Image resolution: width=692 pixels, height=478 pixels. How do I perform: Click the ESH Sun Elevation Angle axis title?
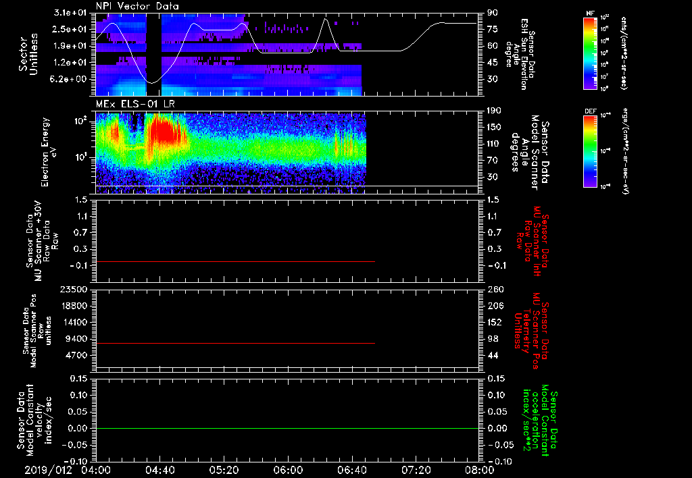pyautogui.click(x=521, y=54)
